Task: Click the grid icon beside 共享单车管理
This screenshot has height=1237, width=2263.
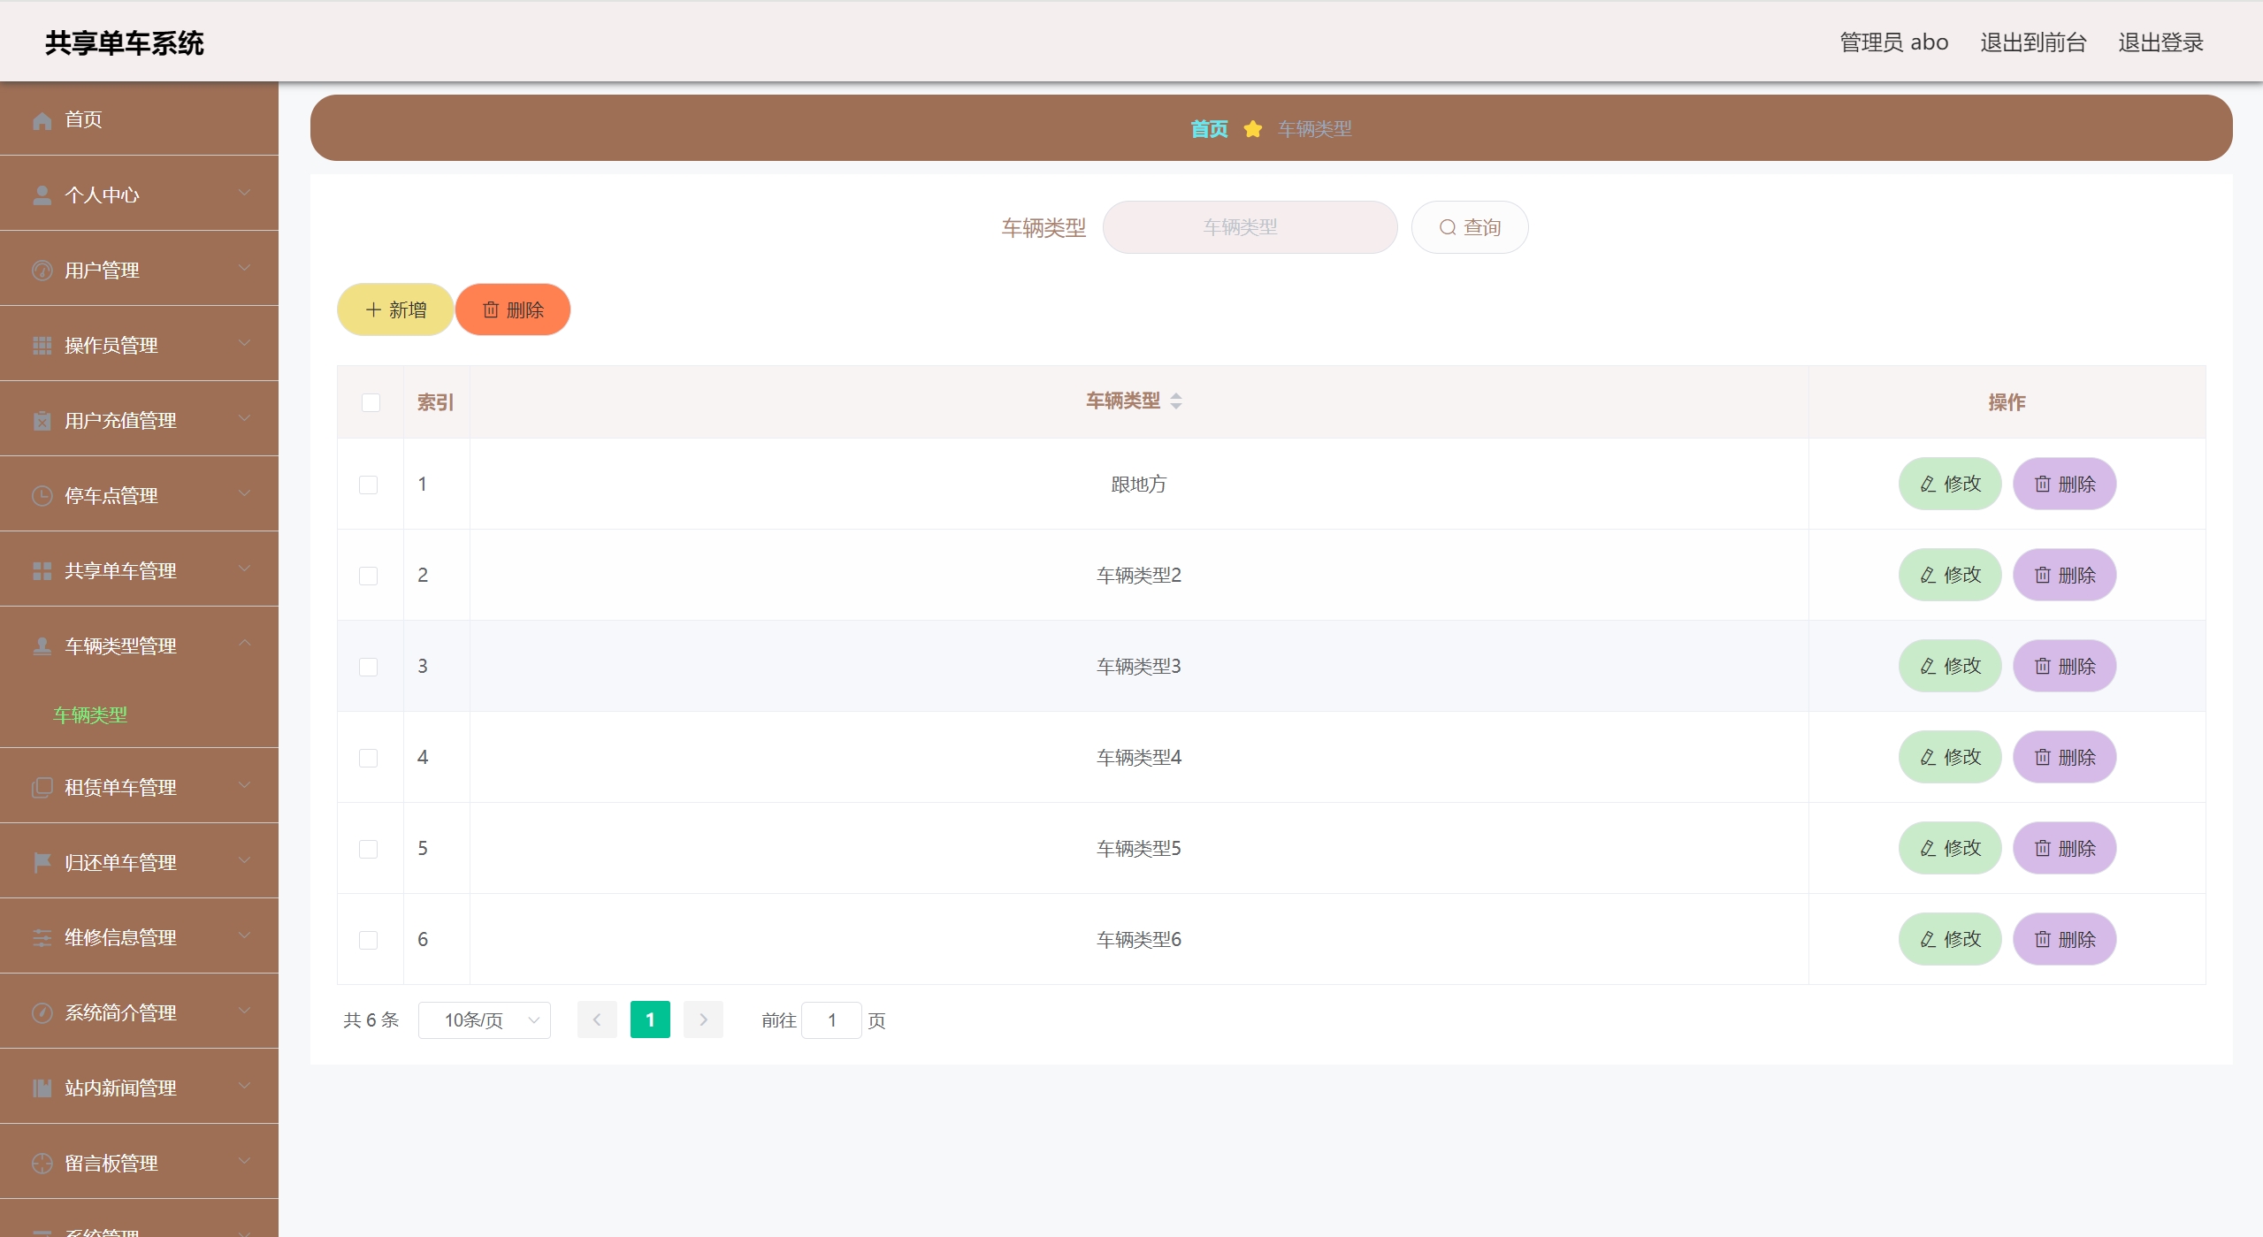Action: (x=42, y=570)
